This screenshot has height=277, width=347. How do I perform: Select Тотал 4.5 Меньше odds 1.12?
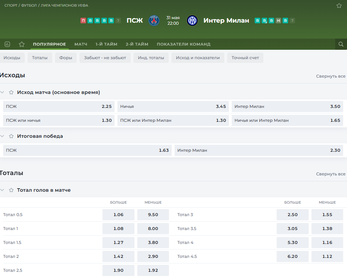point(327,256)
